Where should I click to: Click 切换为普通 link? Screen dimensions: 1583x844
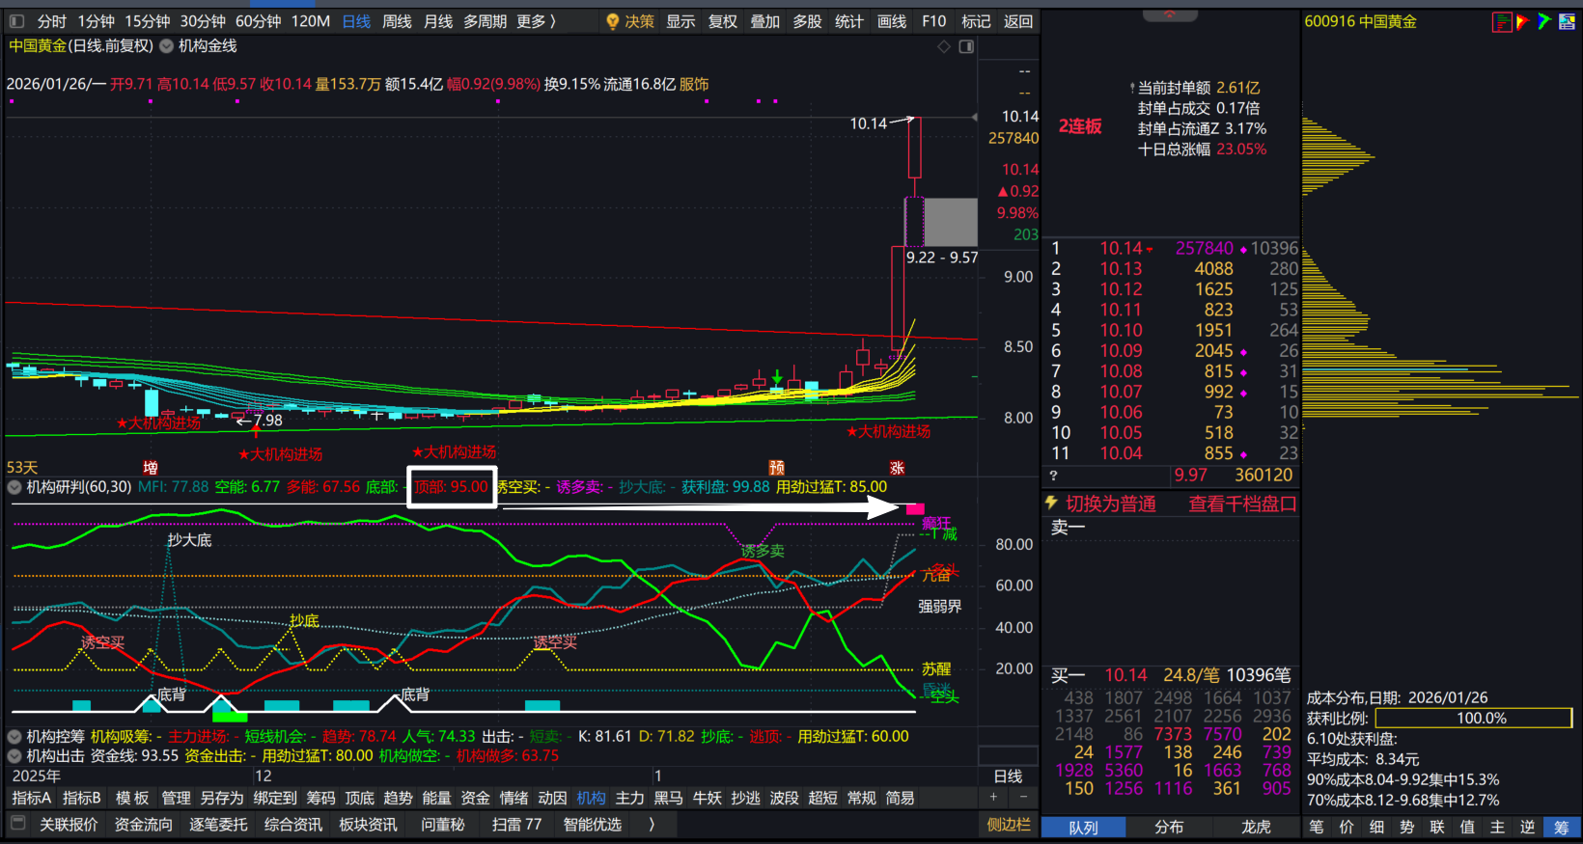(1111, 504)
